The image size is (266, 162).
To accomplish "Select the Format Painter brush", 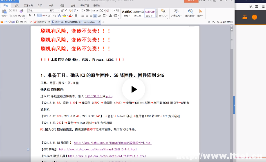I will click(x=21, y=11).
